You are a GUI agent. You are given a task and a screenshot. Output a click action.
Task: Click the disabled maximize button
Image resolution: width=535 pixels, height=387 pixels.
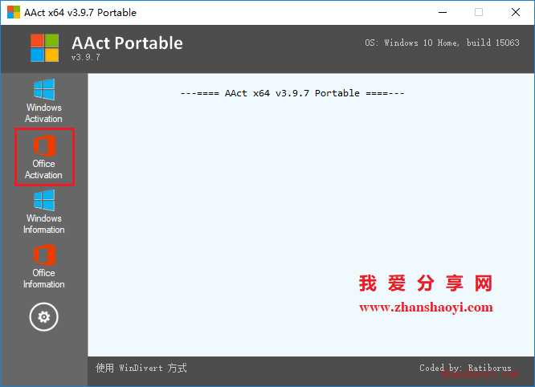click(x=479, y=13)
